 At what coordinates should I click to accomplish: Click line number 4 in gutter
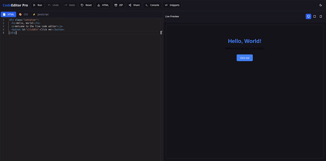pyautogui.click(x=3, y=30)
